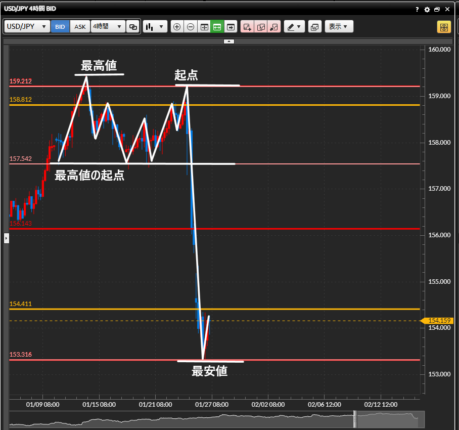Click the scroll-to-latest arrow icon

(231, 27)
